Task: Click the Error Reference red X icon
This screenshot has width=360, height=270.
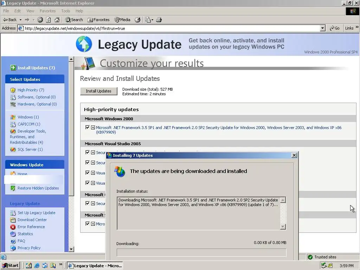Action: click(x=13, y=227)
